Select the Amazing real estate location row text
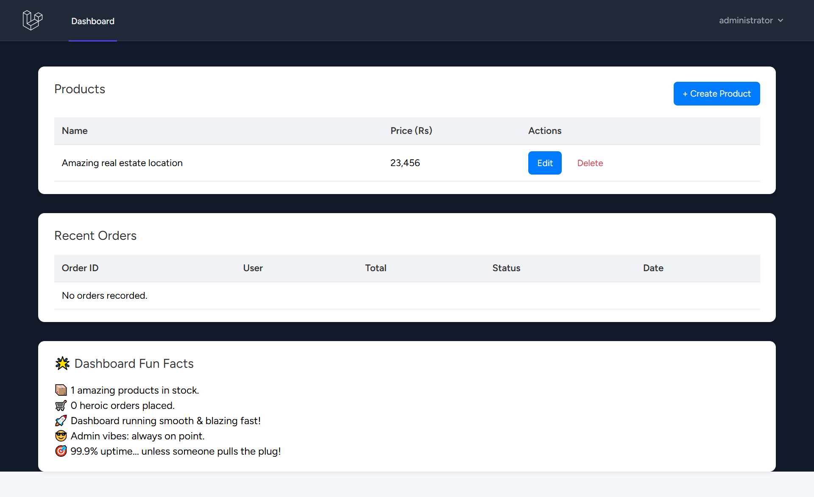 tap(122, 163)
